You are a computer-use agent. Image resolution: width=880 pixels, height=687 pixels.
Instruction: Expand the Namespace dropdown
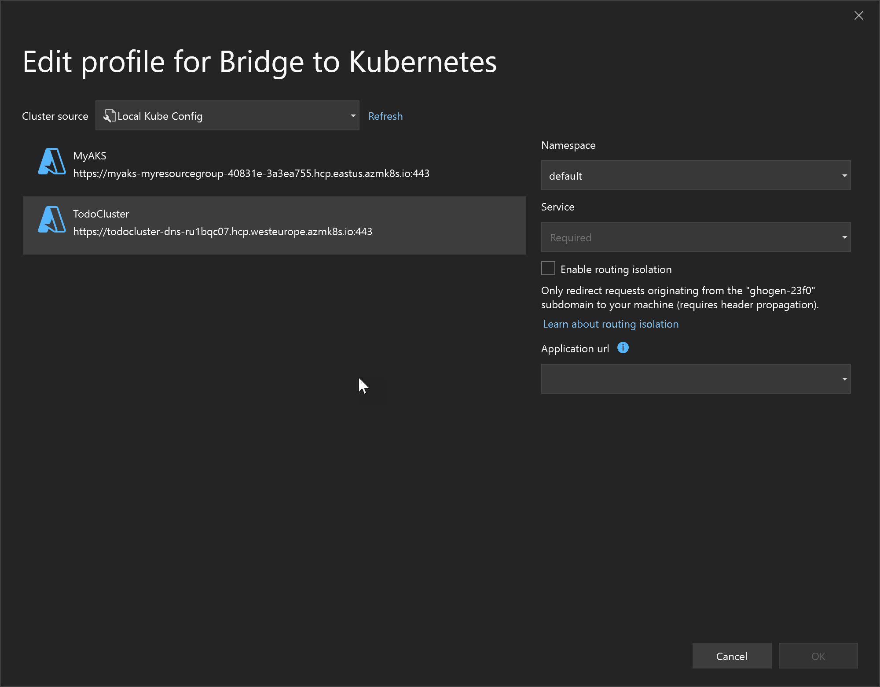tap(843, 175)
